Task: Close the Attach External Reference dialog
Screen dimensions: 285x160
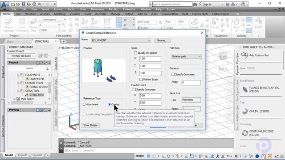Action: [x=202, y=32]
